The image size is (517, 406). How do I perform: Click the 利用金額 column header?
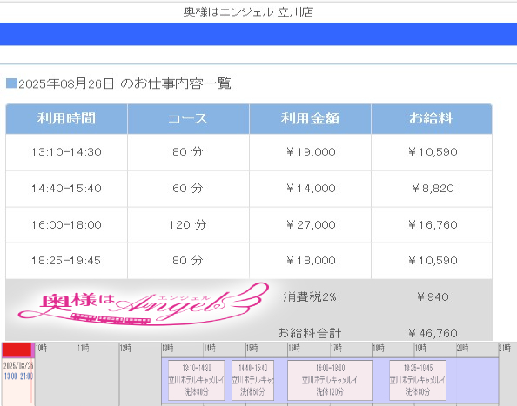pyautogui.click(x=310, y=119)
